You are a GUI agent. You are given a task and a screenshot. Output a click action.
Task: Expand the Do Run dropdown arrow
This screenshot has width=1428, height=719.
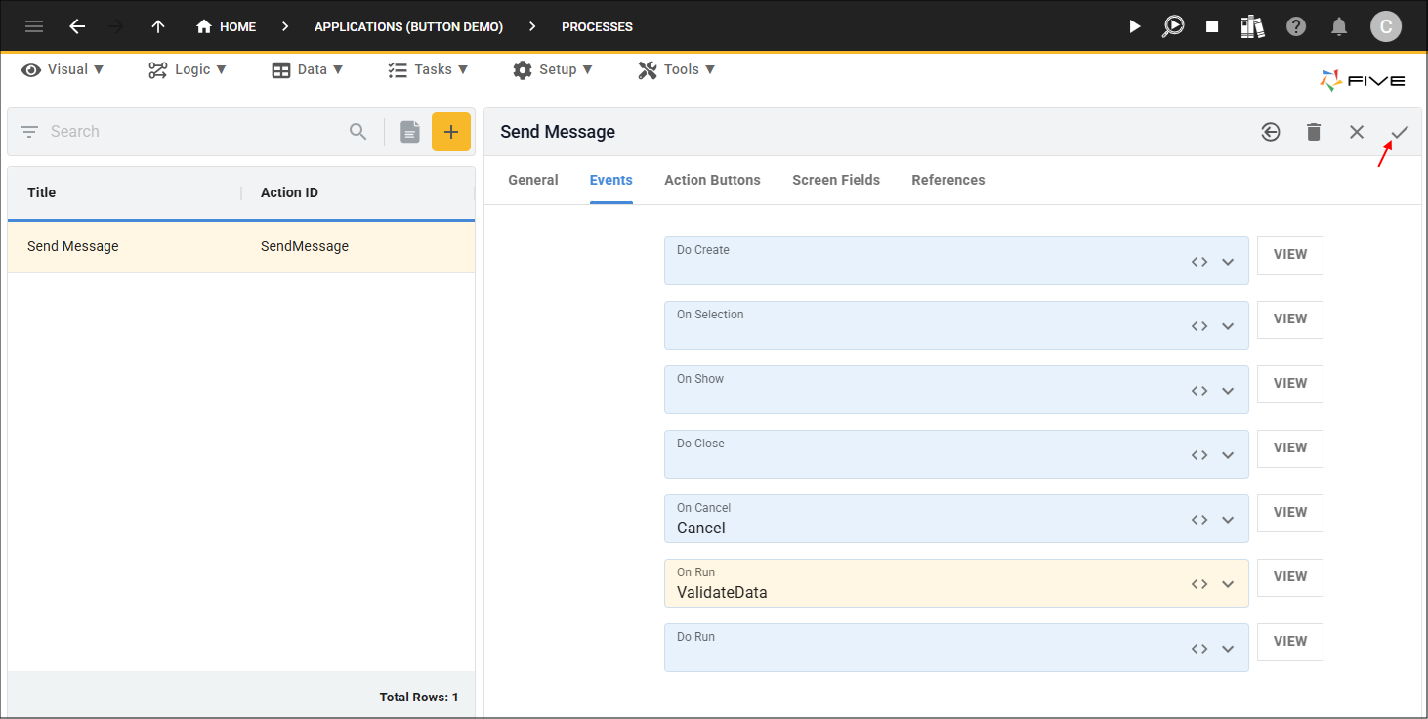click(1228, 649)
